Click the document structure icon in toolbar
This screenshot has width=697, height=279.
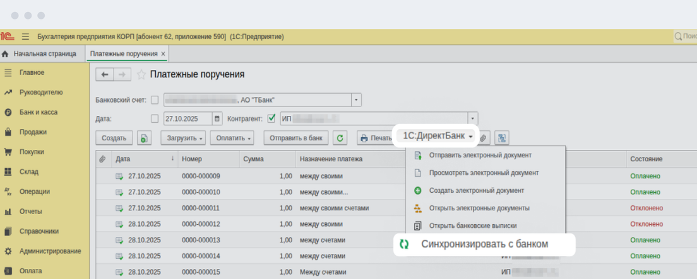coord(501,137)
